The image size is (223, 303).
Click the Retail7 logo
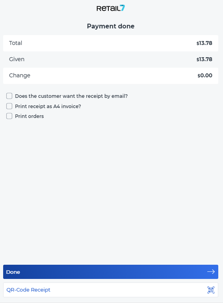coord(111,8)
